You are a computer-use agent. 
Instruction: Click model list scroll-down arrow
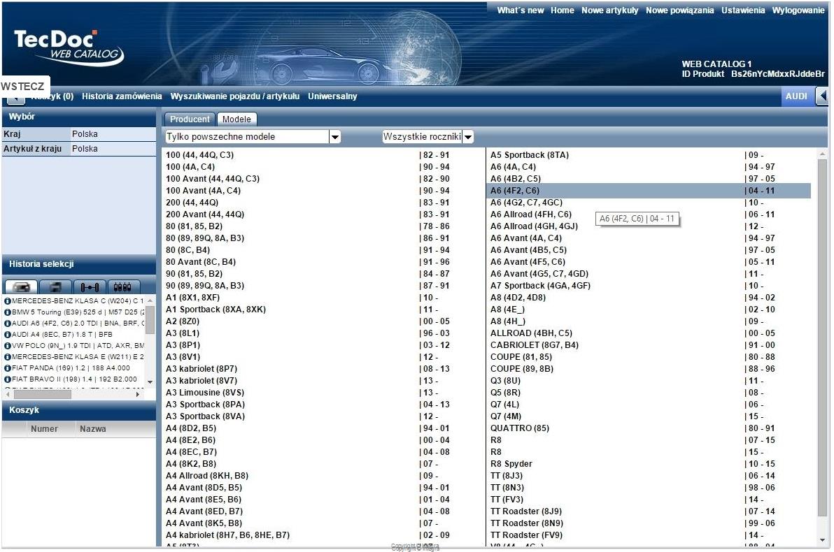point(822,540)
